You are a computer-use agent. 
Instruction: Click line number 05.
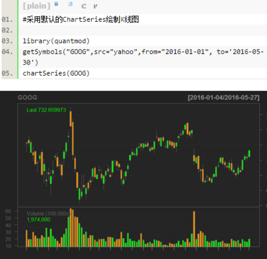7,73
